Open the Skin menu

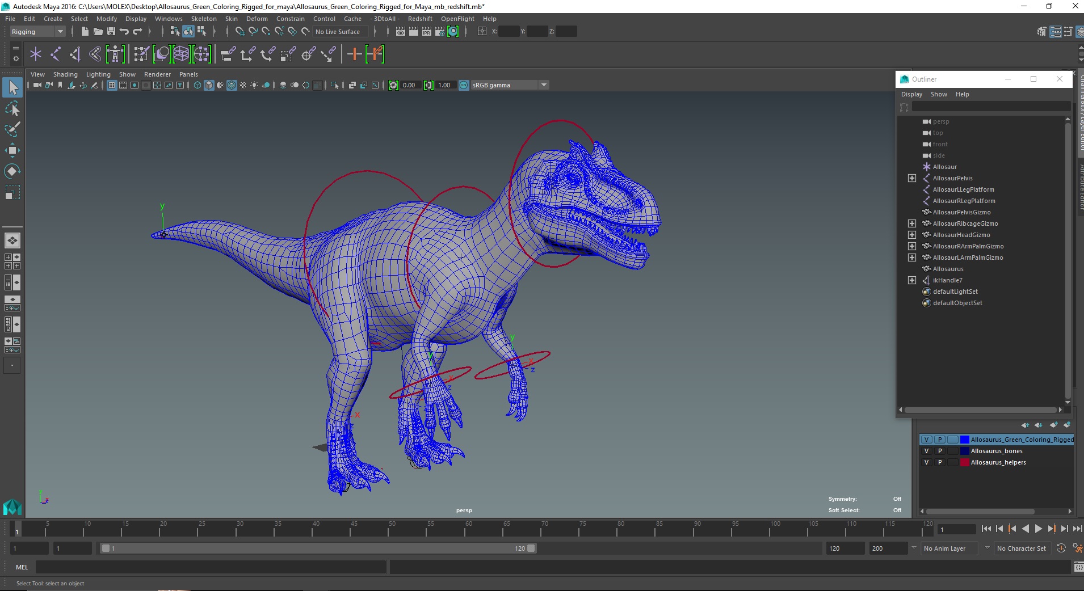tap(232, 19)
